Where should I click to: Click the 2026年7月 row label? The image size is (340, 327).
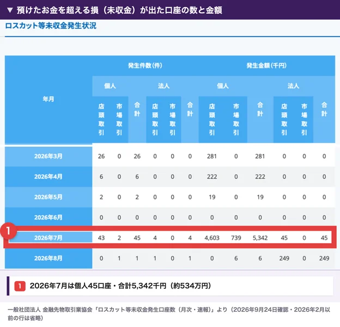(48, 238)
